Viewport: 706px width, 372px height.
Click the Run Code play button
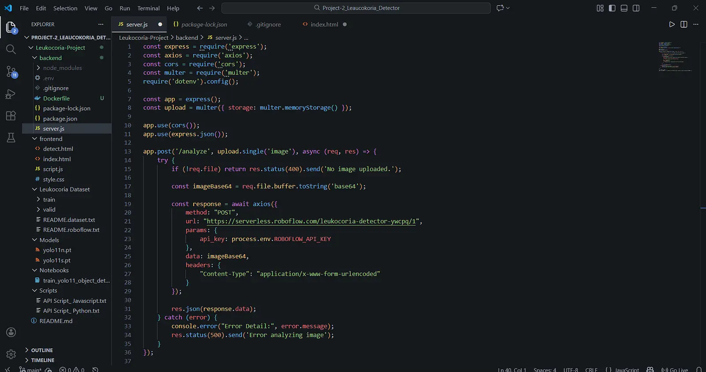(x=672, y=24)
